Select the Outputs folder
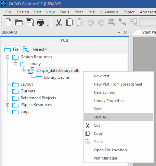The image size is (156, 166). [28, 91]
